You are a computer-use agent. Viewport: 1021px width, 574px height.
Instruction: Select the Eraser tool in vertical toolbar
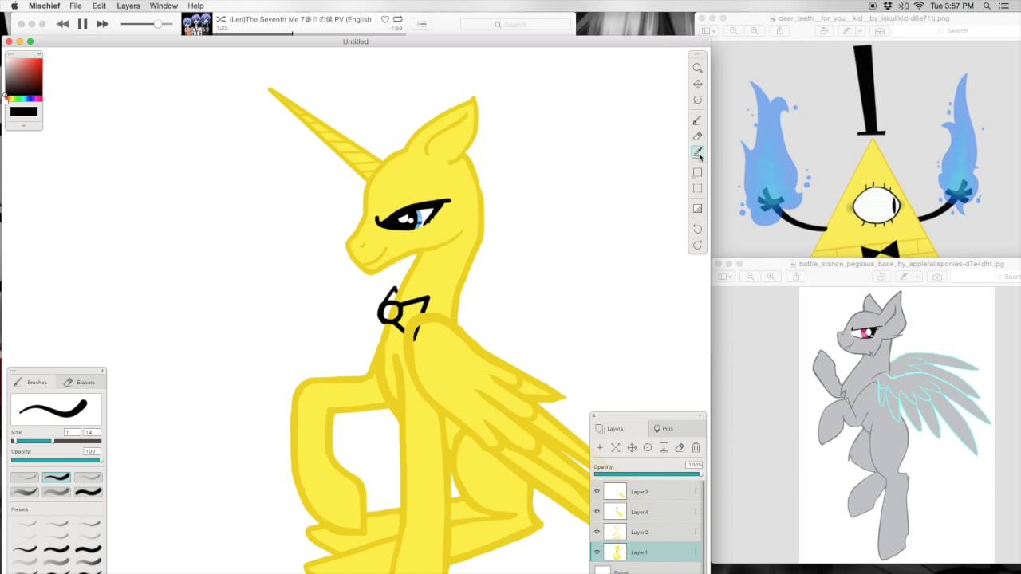pyautogui.click(x=697, y=136)
